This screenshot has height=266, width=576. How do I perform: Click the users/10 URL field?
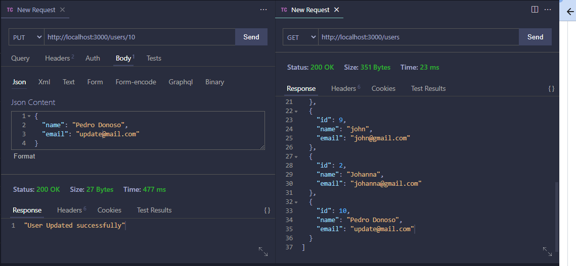pyautogui.click(x=140, y=37)
